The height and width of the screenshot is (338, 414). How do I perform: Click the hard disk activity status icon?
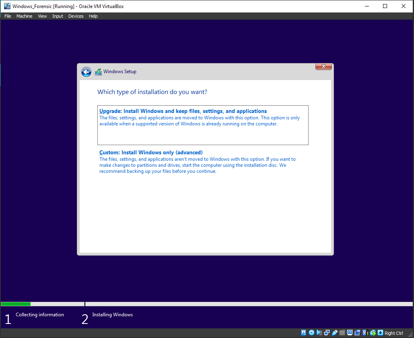(304, 333)
